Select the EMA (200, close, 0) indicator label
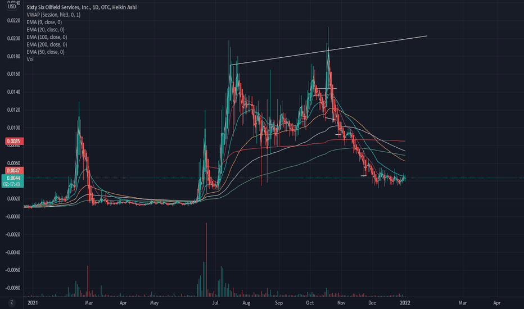524x309 pixels. point(47,44)
